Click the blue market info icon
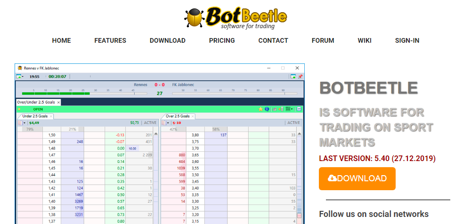This screenshot has width=463, height=224. [x=267, y=109]
